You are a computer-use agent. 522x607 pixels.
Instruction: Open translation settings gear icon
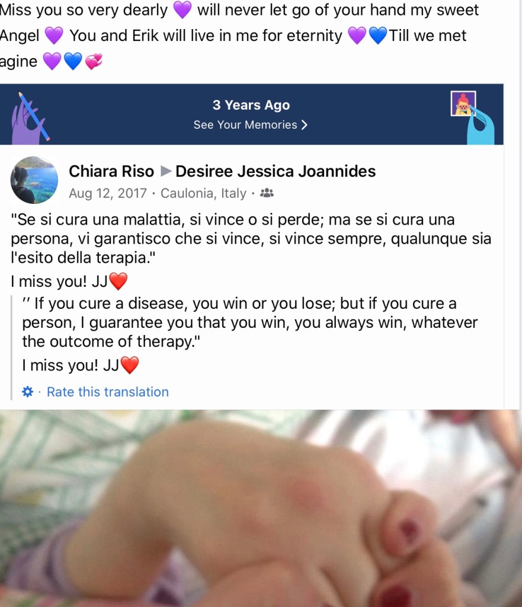point(27,392)
